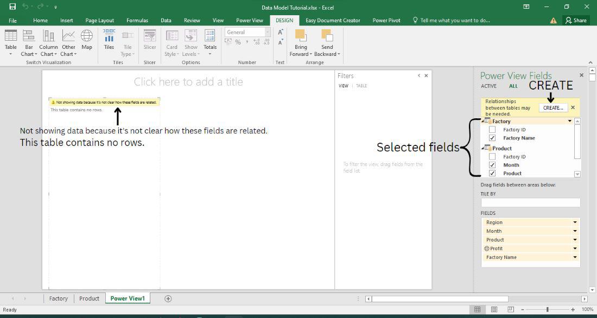Check Factory ID under Factory table

pos(492,130)
